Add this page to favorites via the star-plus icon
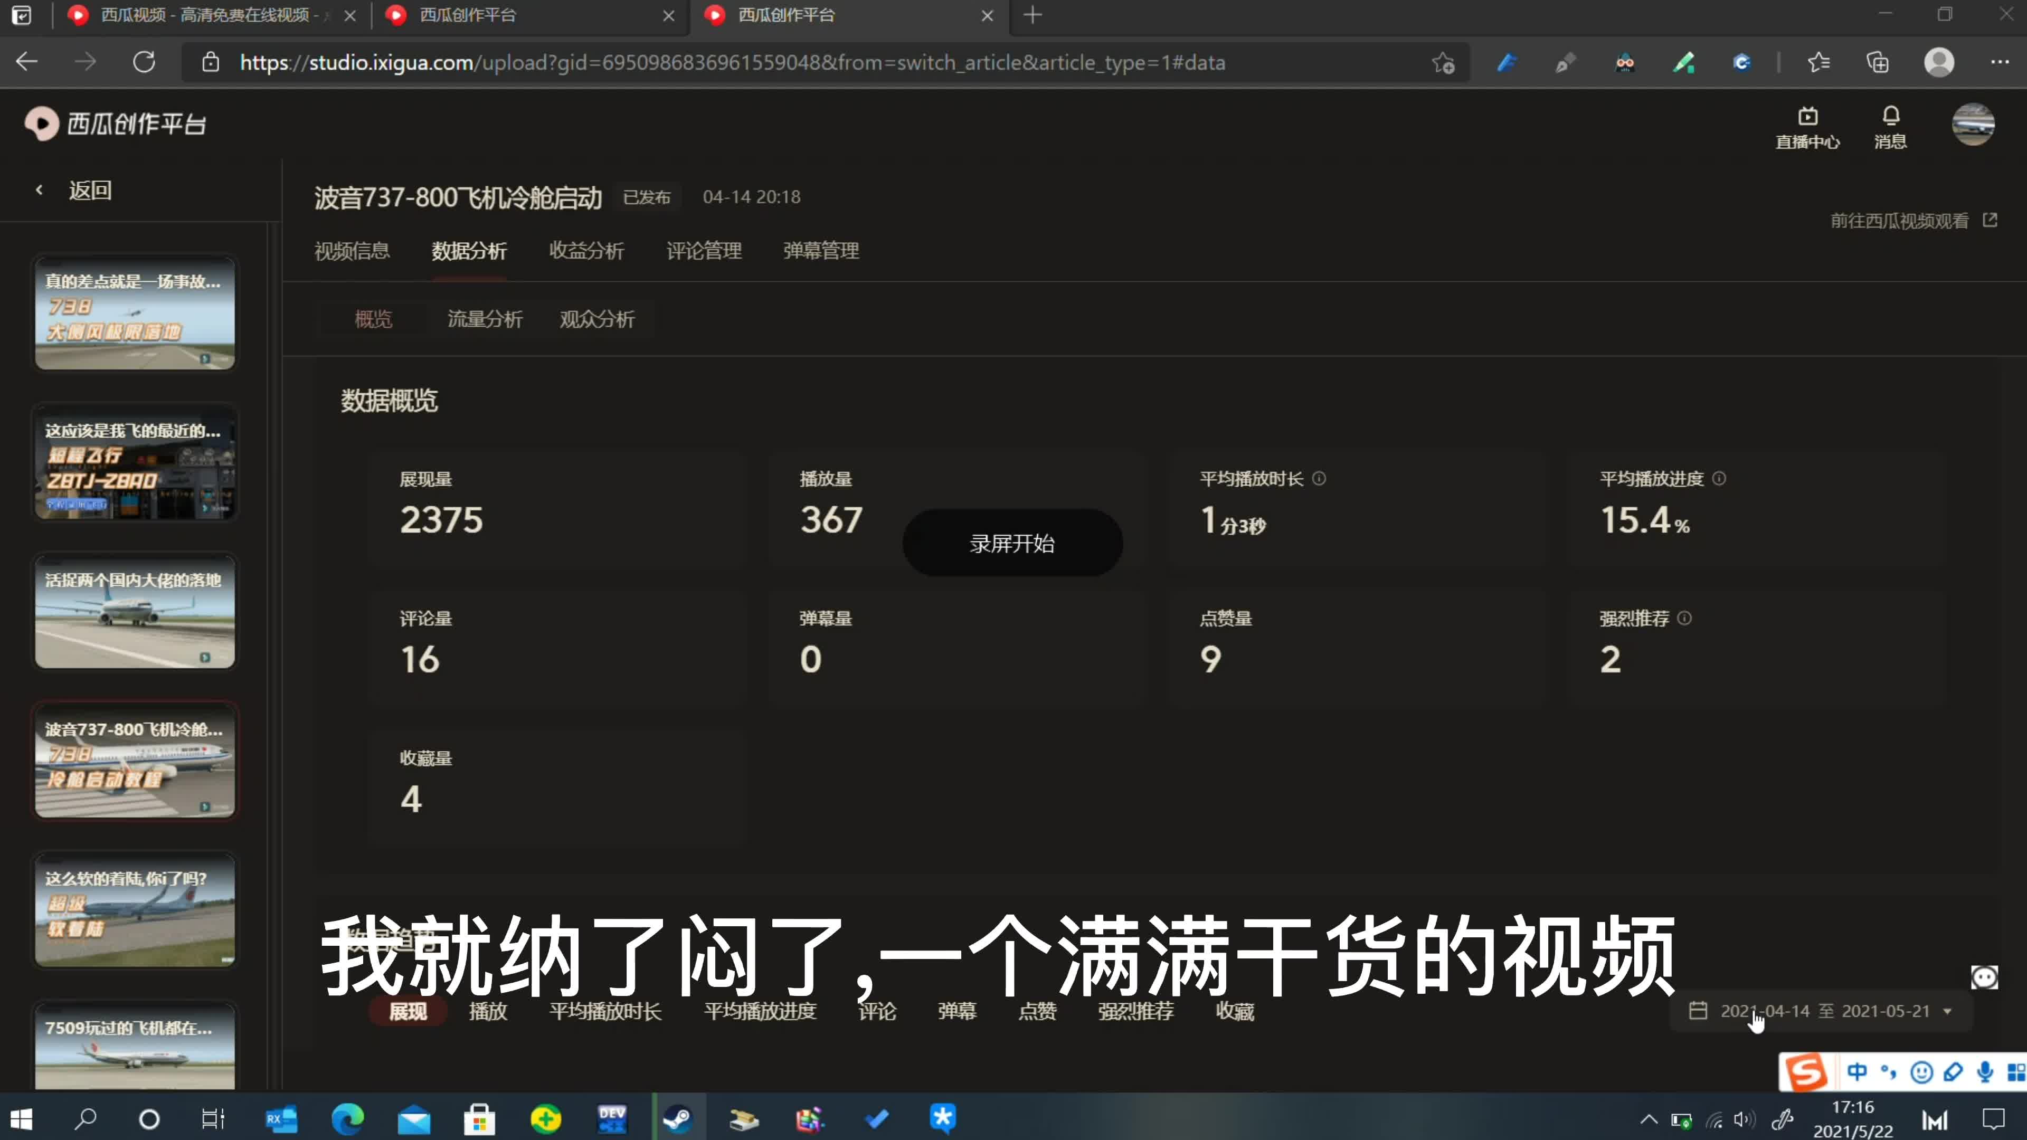Image resolution: width=2027 pixels, height=1140 pixels. (1442, 63)
